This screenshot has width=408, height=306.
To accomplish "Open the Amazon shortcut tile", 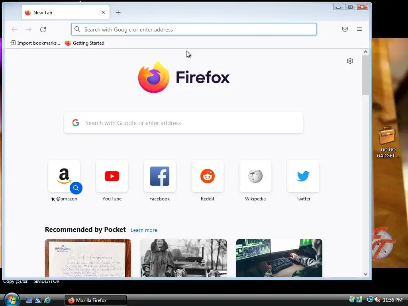I will point(64,176).
